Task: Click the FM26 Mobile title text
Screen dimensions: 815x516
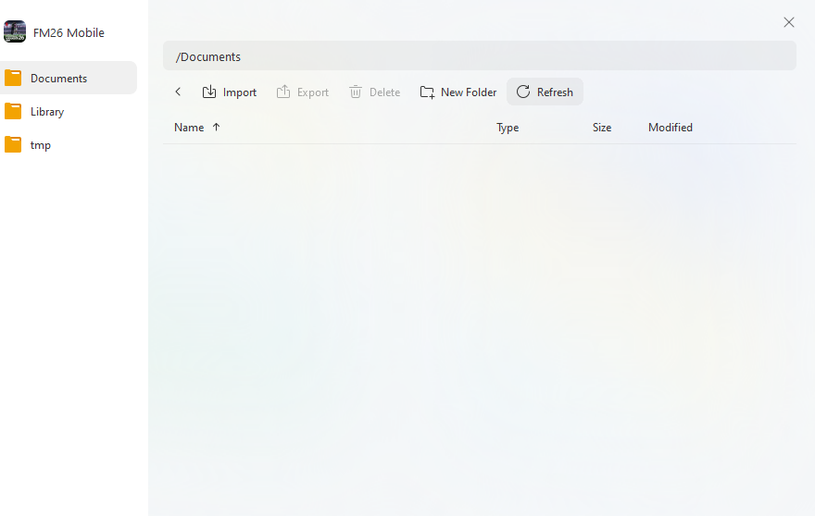Action: 69,32
